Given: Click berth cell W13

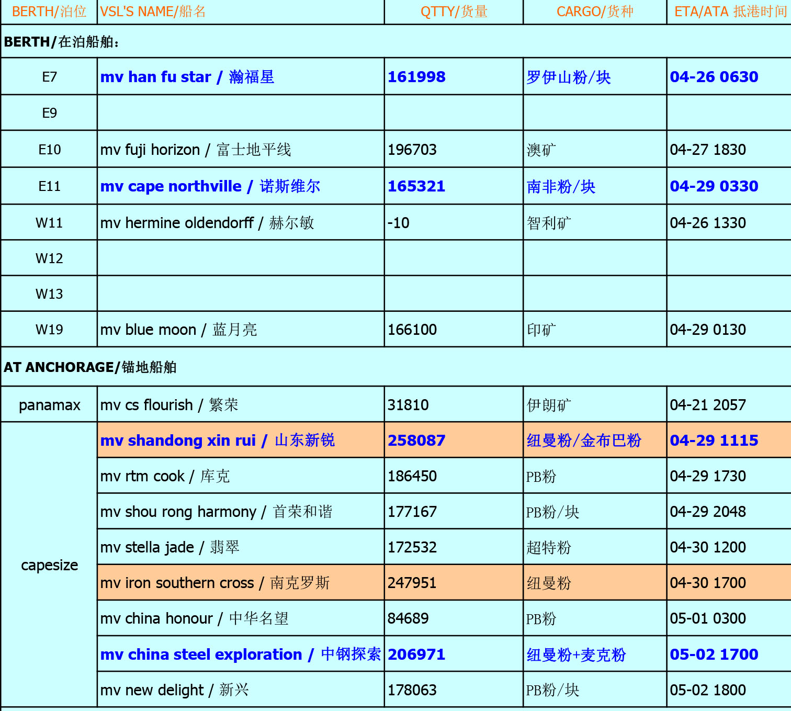Looking at the screenshot, I should click(49, 294).
